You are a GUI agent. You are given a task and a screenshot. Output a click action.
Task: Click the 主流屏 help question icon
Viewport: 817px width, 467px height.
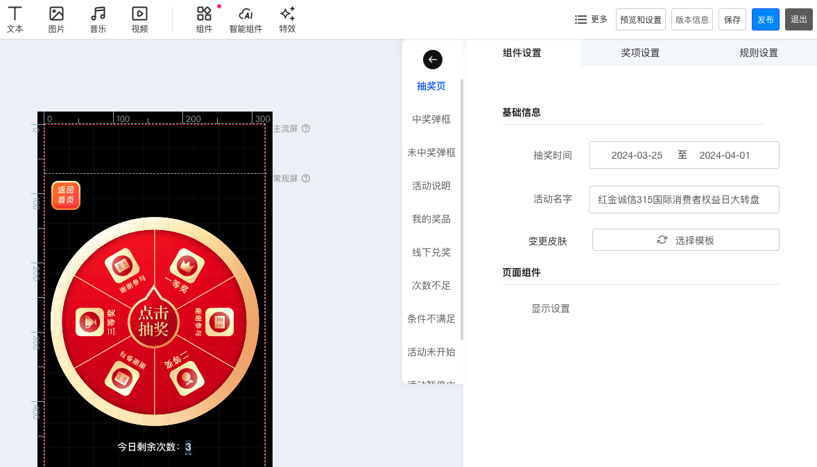(306, 129)
